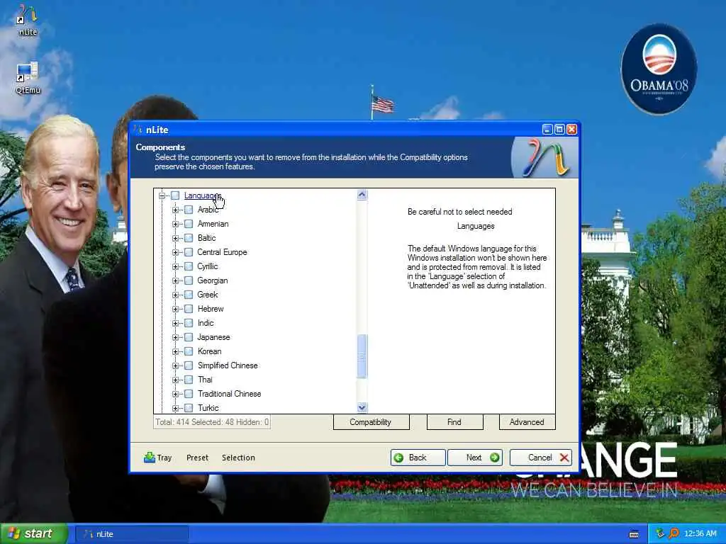The height and width of the screenshot is (544, 726).
Task: Open the Windows start menu
Action: [x=33, y=533]
